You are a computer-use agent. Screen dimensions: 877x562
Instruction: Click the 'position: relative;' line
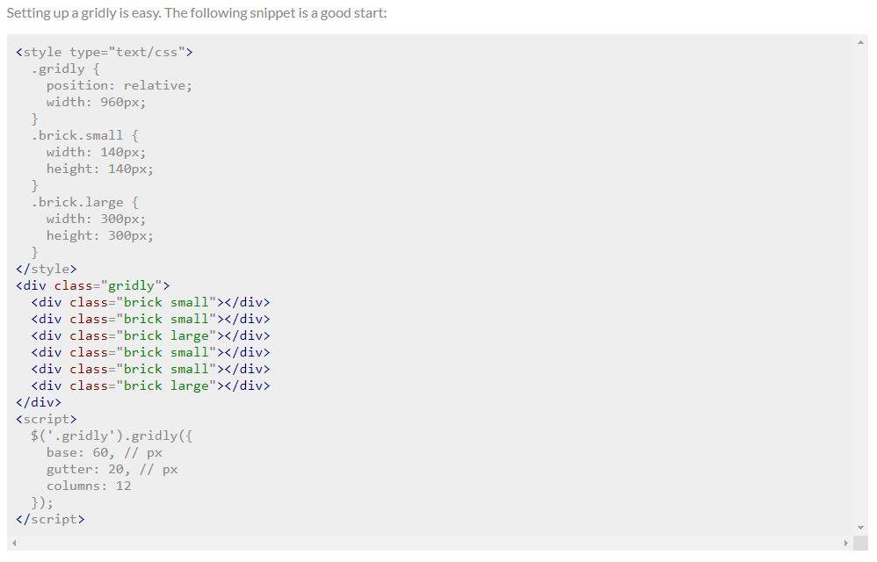(x=120, y=85)
